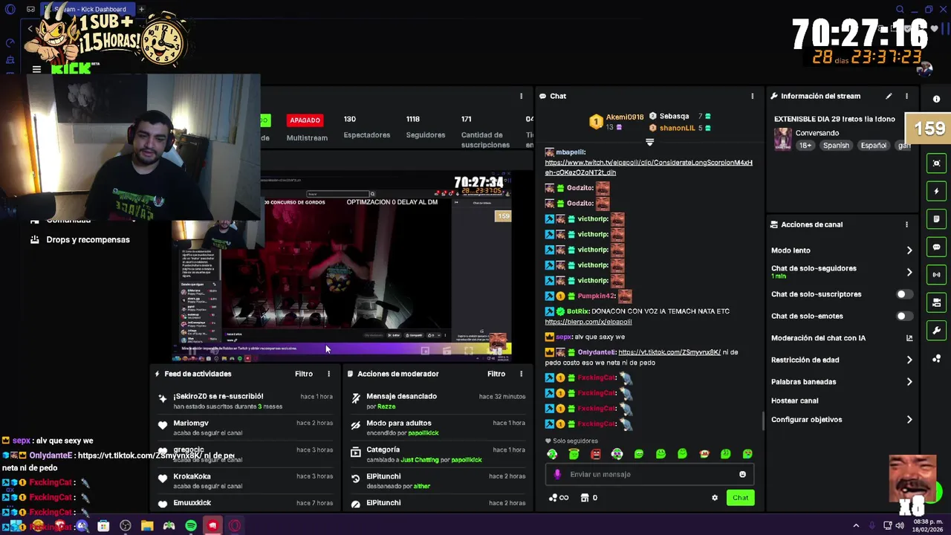The width and height of the screenshot is (951, 535).
Task: Open File Explorer from the taskbar
Action: pos(147,526)
